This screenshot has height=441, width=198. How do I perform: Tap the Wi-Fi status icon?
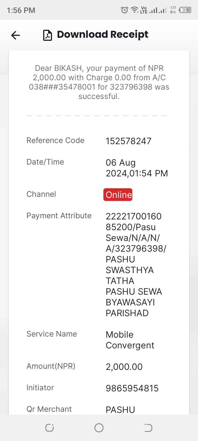(134, 10)
